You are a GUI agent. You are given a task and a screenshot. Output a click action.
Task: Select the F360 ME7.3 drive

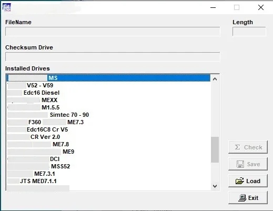click(108, 122)
